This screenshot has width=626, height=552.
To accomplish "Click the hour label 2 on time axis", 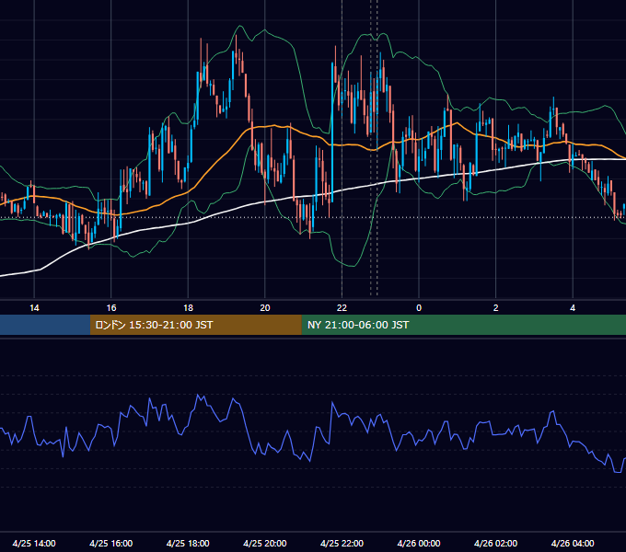I will click(x=496, y=308).
